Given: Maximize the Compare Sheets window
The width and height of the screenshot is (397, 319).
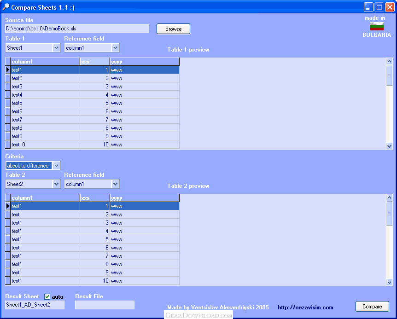Looking at the screenshot, I should tap(379, 7).
